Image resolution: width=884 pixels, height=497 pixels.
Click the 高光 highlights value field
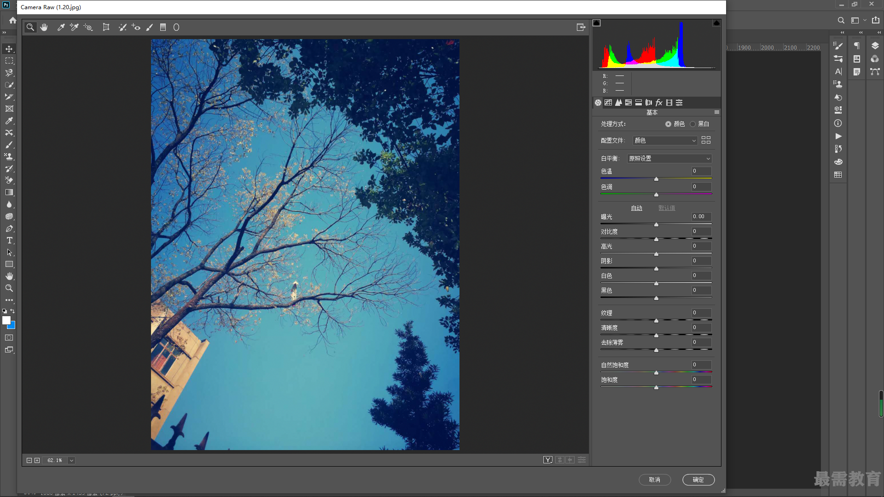(x=701, y=246)
